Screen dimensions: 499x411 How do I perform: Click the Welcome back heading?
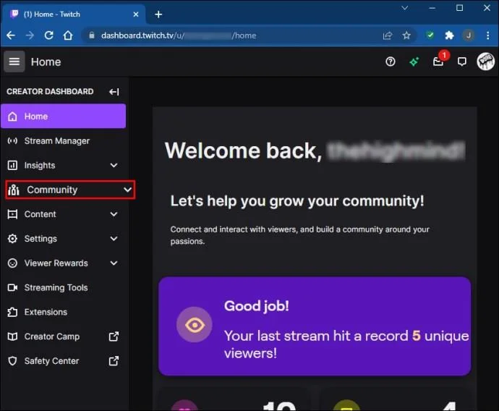(315, 151)
